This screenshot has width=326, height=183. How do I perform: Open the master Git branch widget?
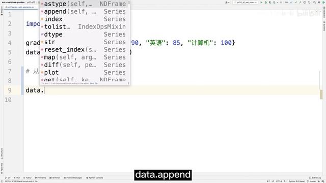(312, 181)
